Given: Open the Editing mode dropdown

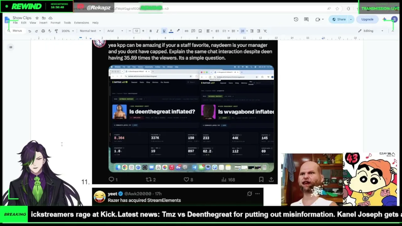Looking at the screenshot, I should [371, 31].
